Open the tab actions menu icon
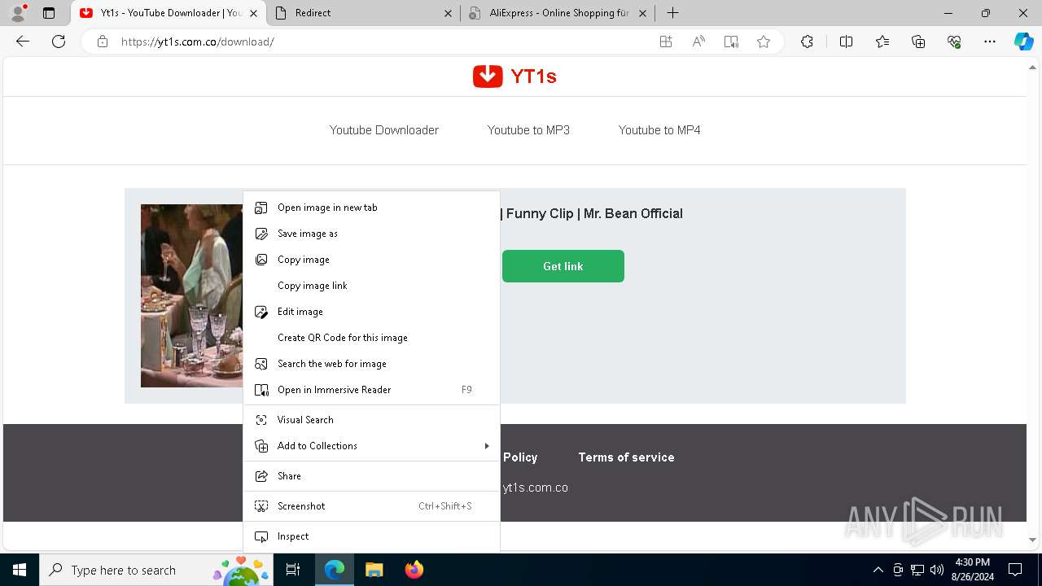The image size is (1042, 586). pyautogui.click(x=49, y=13)
